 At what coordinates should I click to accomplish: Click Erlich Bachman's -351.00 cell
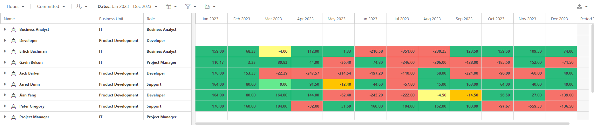[x=402, y=51]
